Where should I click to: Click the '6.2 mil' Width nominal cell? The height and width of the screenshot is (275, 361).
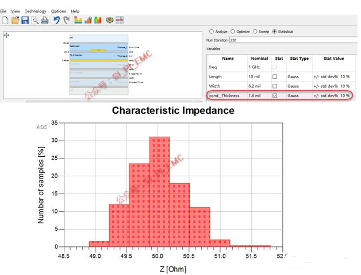coord(255,86)
